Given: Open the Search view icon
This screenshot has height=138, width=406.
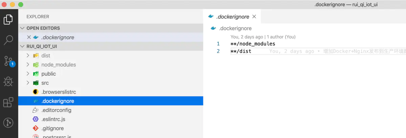Looking at the screenshot, I should 8,40.
